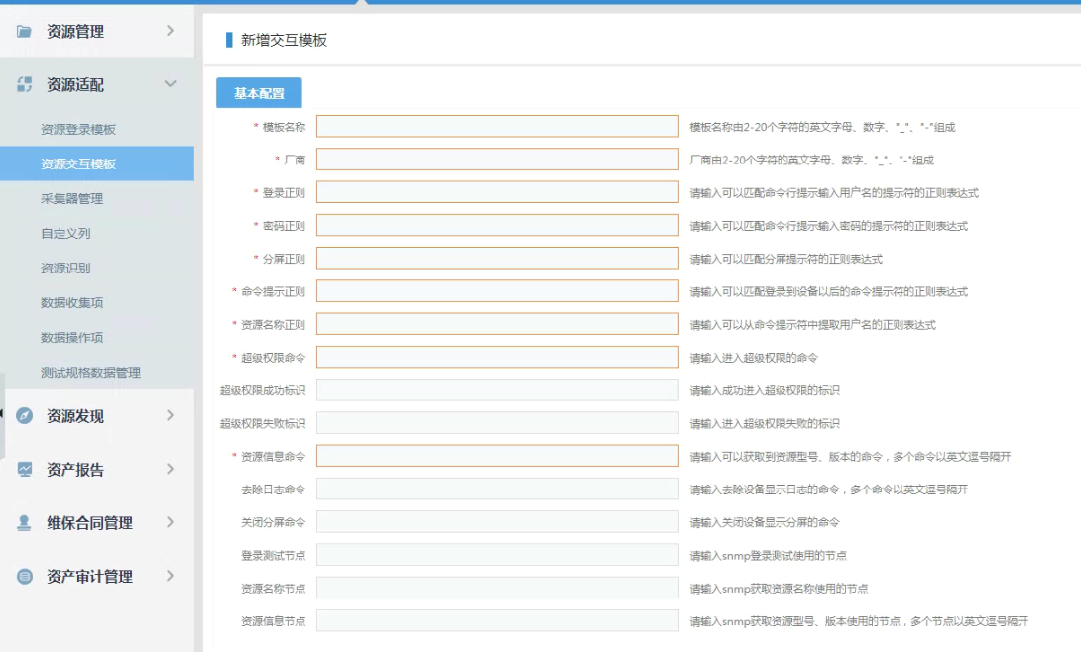
Task: Focus the 模板名称 input field
Action: [498, 127]
